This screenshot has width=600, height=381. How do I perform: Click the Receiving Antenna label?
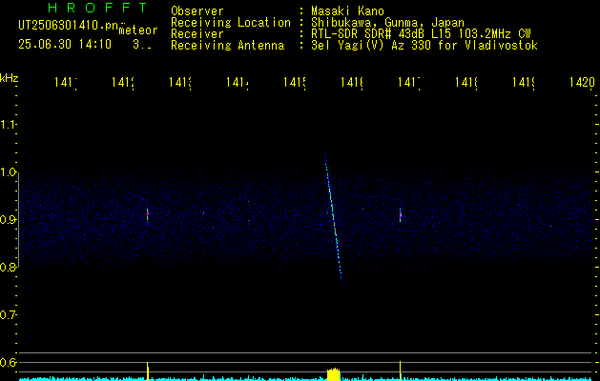(228, 46)
